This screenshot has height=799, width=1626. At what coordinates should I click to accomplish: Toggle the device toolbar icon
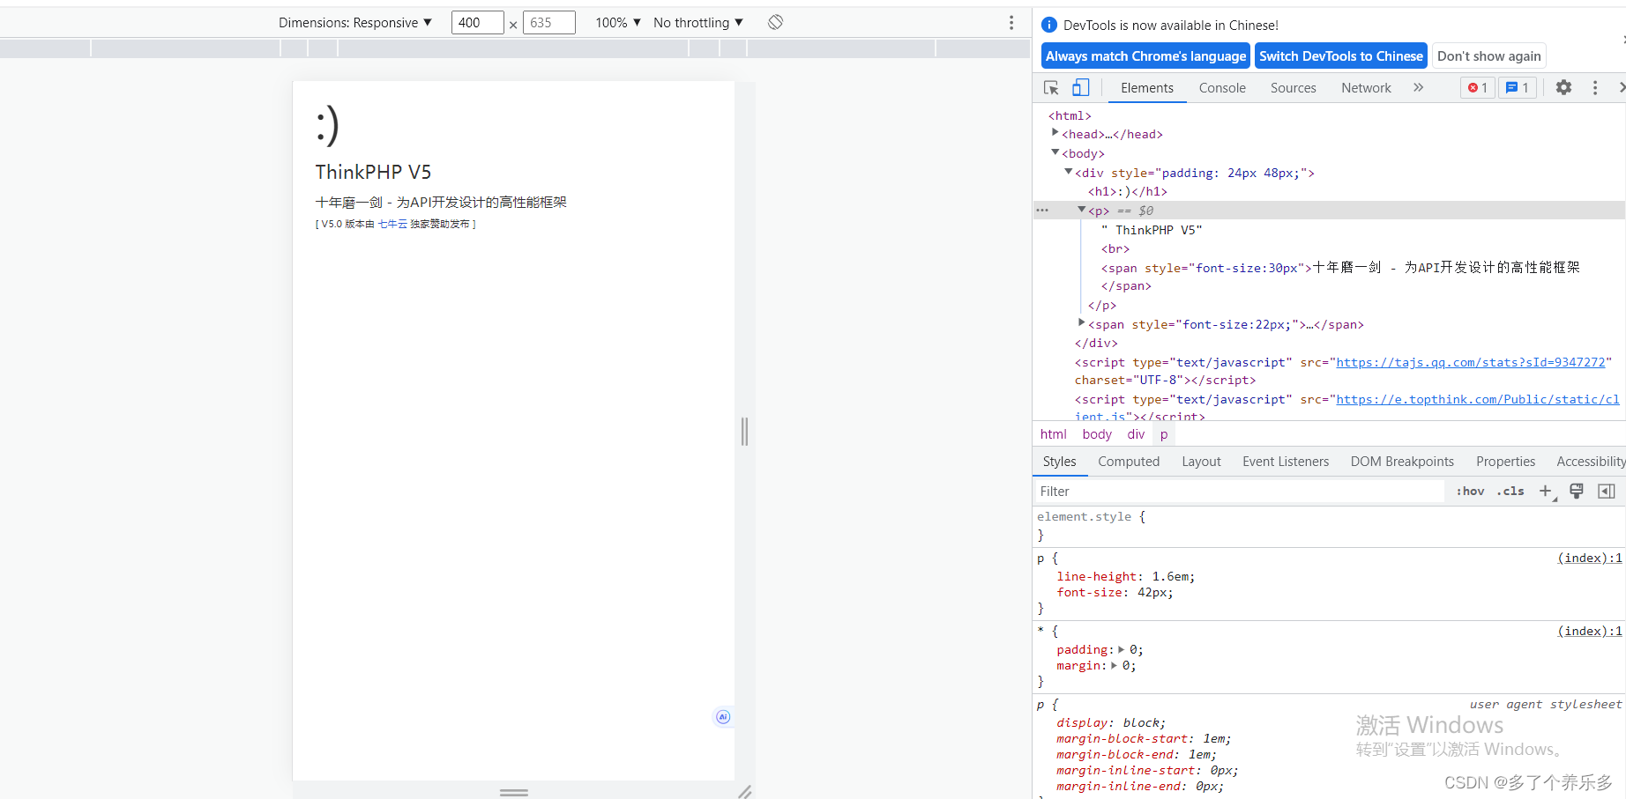[1080, 87]
